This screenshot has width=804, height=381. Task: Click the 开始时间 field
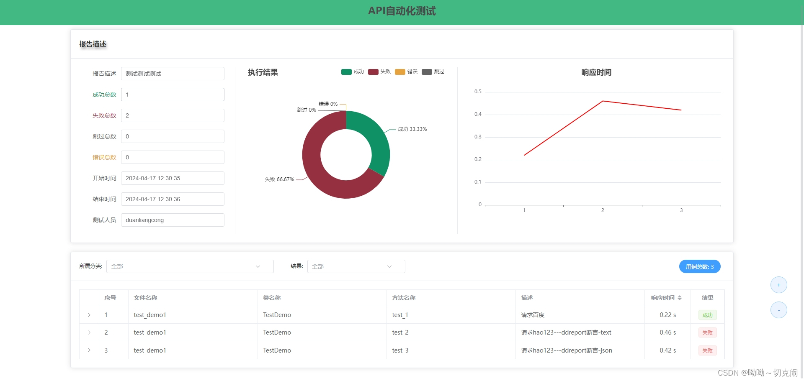[173, 178]
